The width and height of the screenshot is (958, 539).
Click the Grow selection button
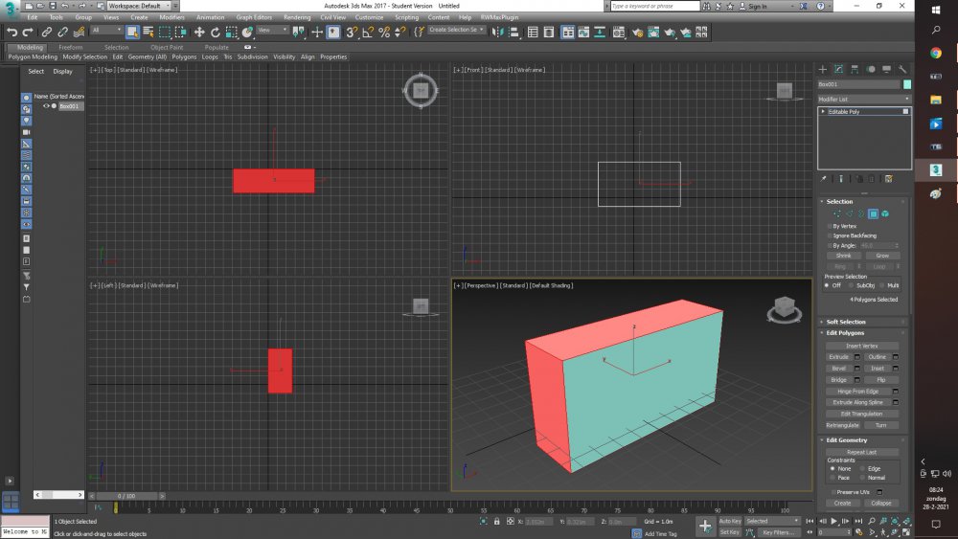click(x=881, y=256)
